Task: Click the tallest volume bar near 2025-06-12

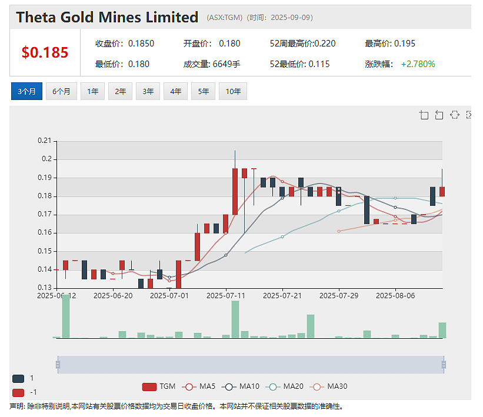Action: [x=66, y=316]
